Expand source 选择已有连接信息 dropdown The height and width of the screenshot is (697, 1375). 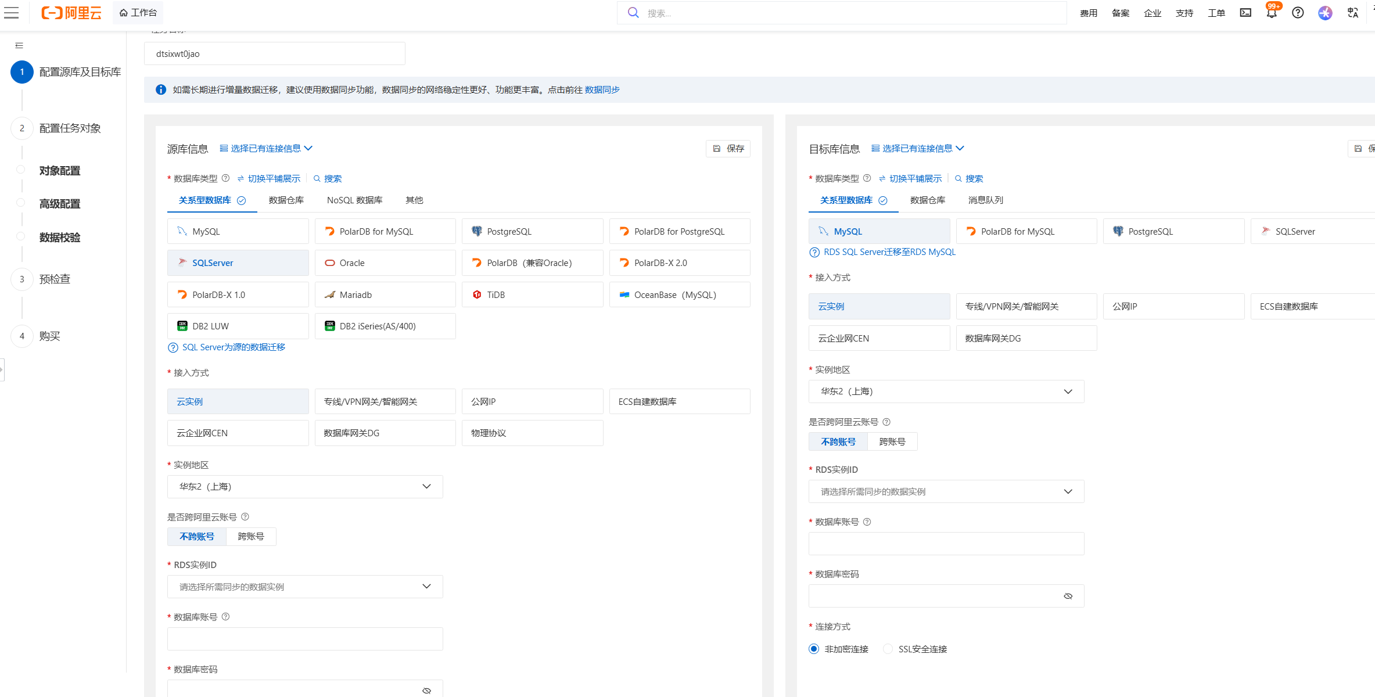(266, 149)
